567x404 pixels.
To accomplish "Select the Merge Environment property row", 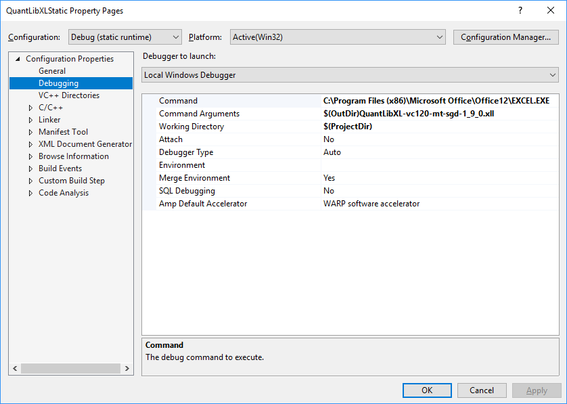I will (x=194, y=178).
